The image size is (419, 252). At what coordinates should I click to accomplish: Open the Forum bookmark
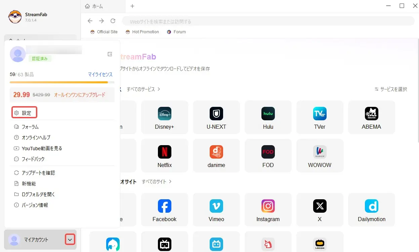click(x=176, y=32)
